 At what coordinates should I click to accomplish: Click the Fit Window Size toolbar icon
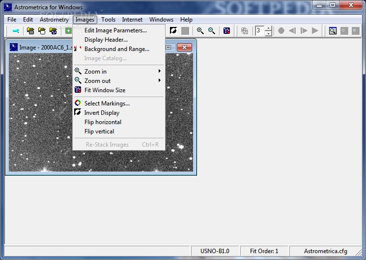tap(226, 31)
